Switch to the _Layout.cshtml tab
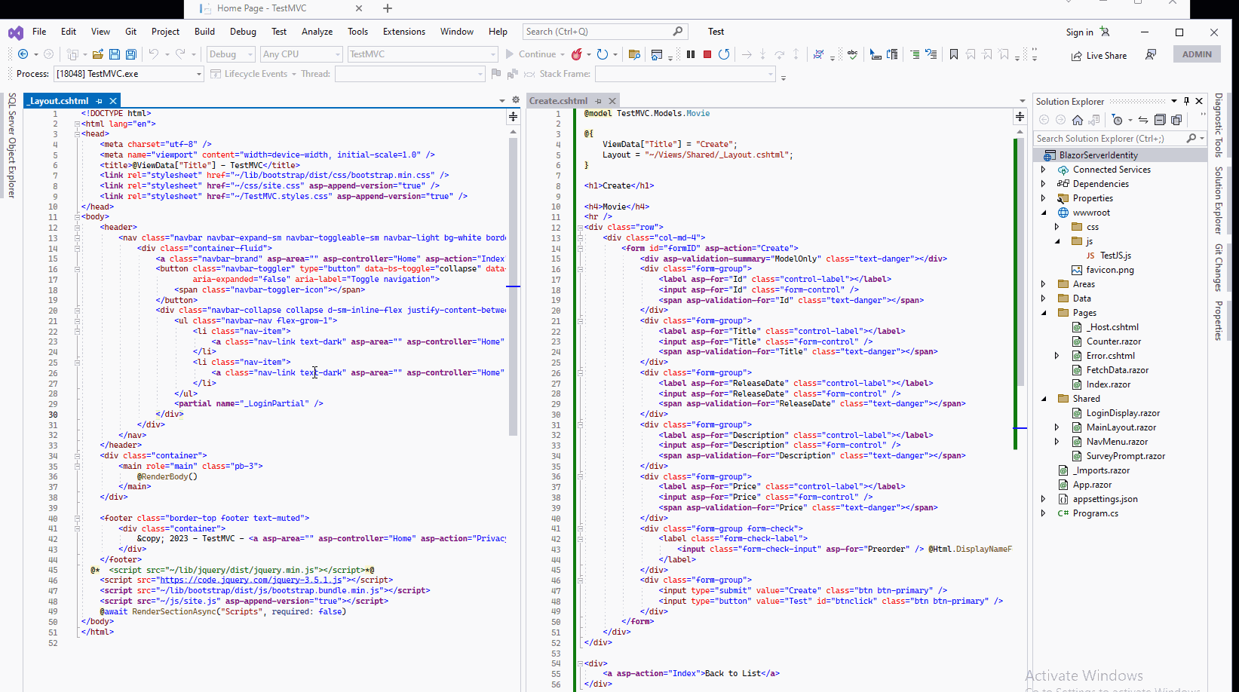 pyautogui.click(x=58, y=101)
